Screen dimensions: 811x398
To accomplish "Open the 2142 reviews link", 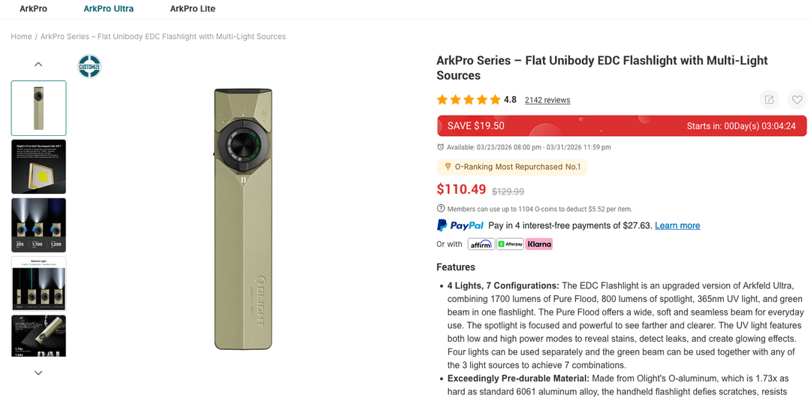I will point(547,100).
